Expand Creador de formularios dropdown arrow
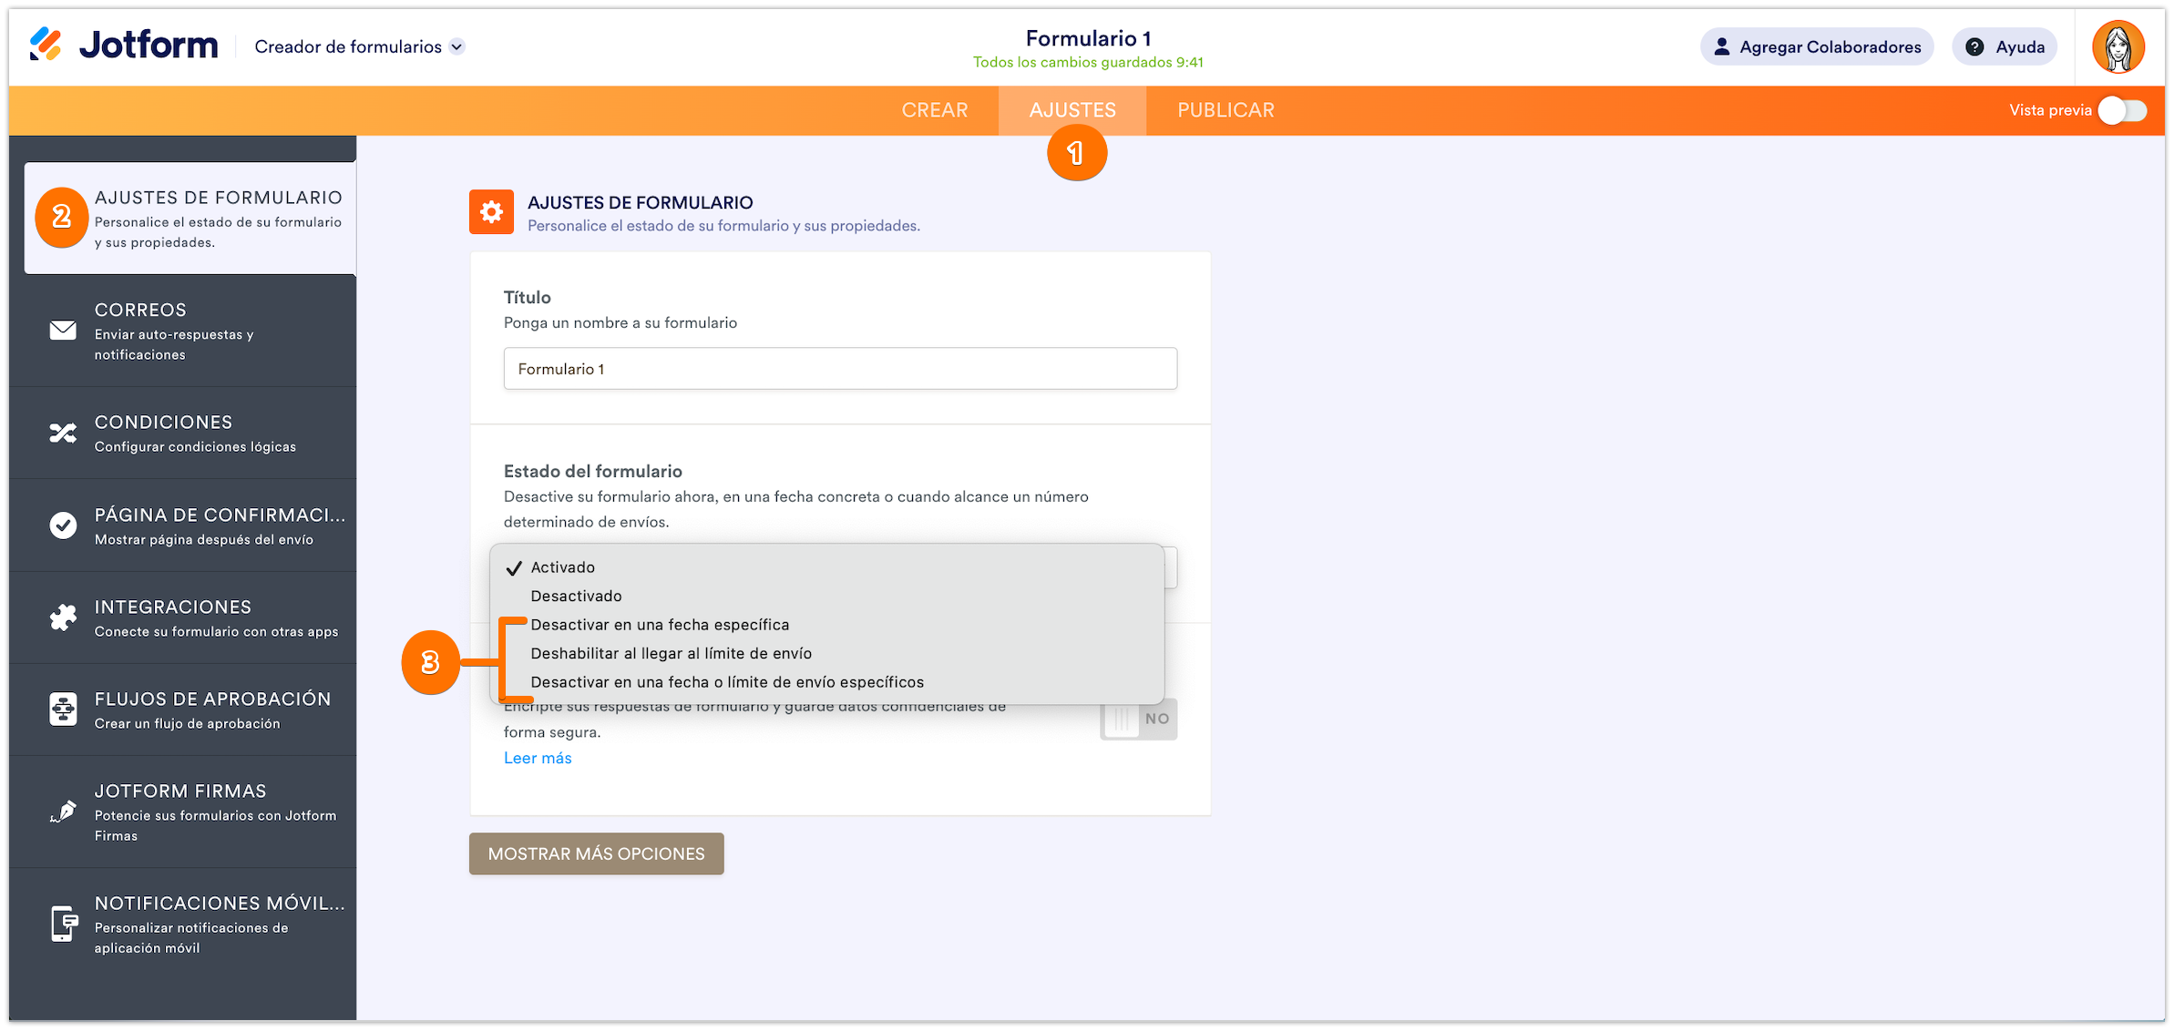 coord(457,47)
